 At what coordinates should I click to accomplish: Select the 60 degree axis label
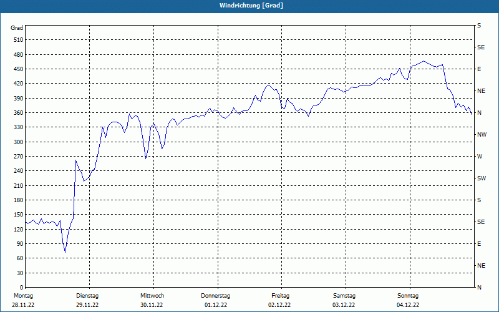[x=20, y=258]
